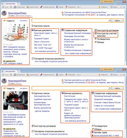This screenshot has width=127, height=138.
Task: Focus the search field in Бухгалтерия window
Action: coord(70,21)
